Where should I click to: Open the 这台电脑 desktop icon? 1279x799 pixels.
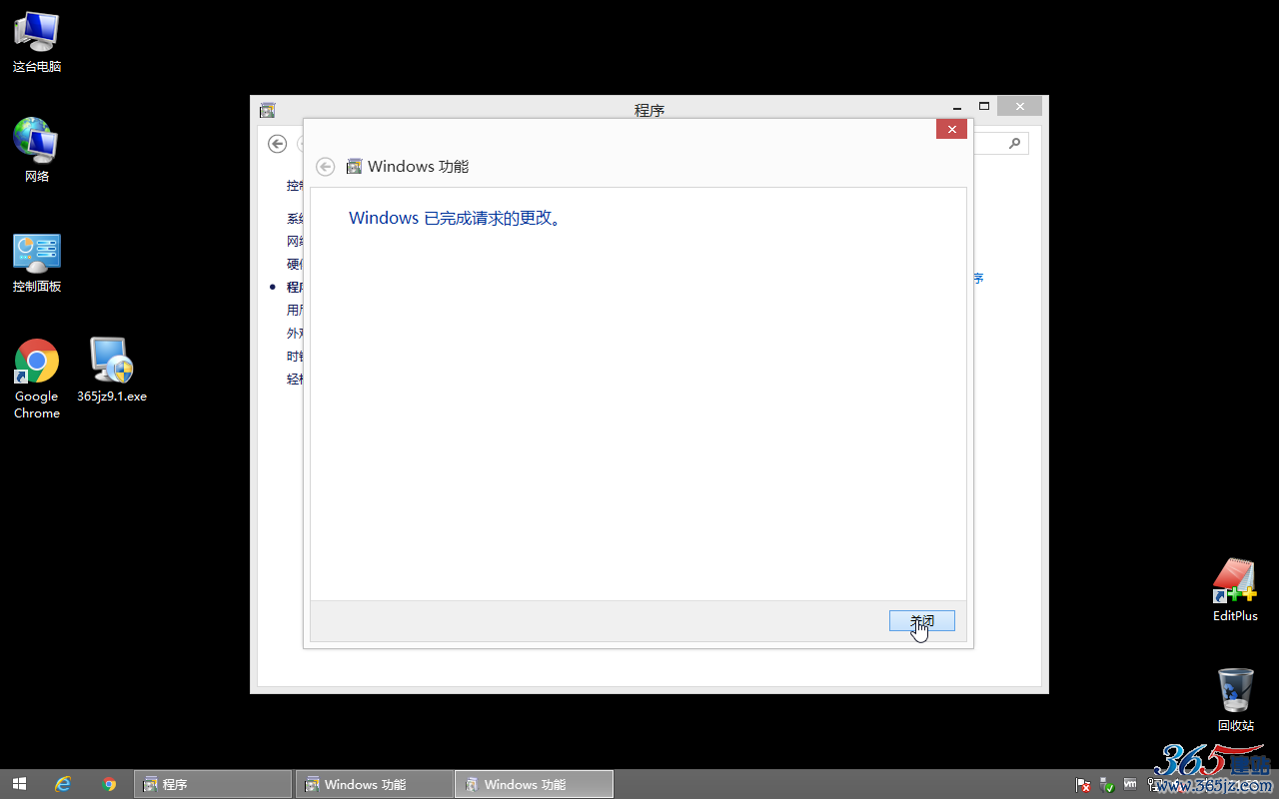pos(37,43)
